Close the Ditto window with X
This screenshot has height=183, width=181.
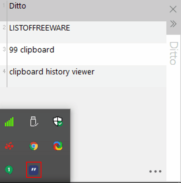173,9
